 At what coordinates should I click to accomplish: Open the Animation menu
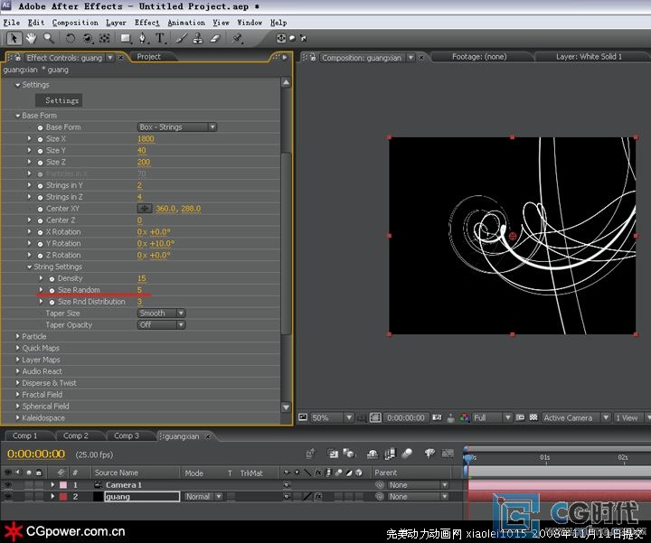coord(186,23)
